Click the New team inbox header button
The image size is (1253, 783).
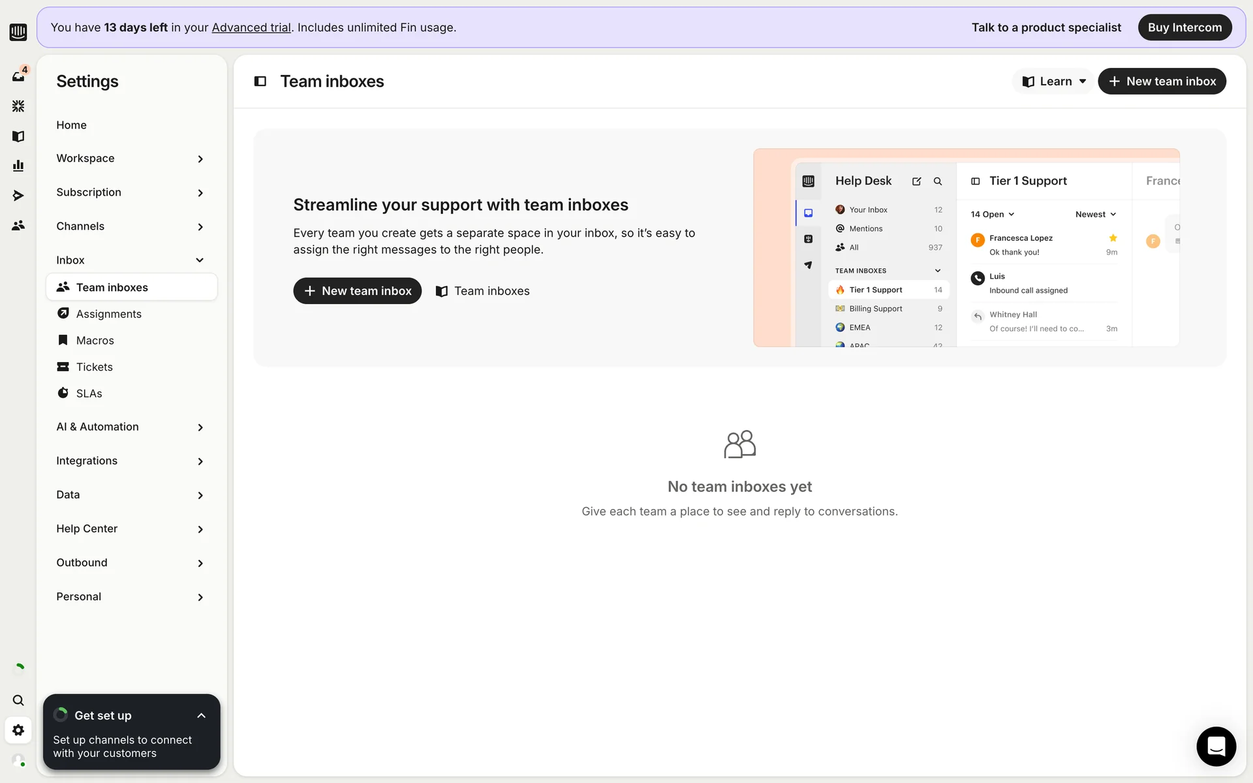(x=1162, y=82)
